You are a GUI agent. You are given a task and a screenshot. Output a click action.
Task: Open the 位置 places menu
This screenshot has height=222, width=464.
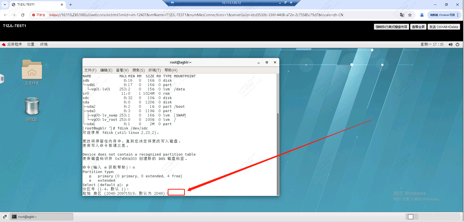(x=31, y=44)
